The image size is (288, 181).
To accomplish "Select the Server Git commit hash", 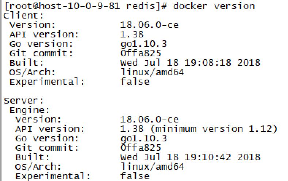I will tap(141, 148).
